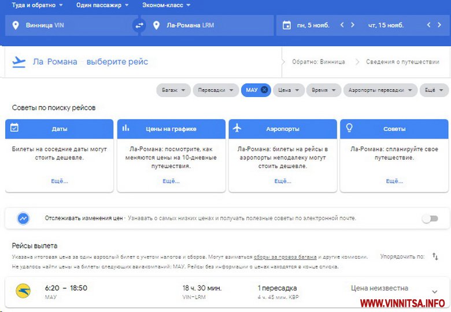This screenshot has height=312, width=451.
Task: Click Ещё link under Аэропорты card
Action: pyautogui.click(x=282, y=181)
